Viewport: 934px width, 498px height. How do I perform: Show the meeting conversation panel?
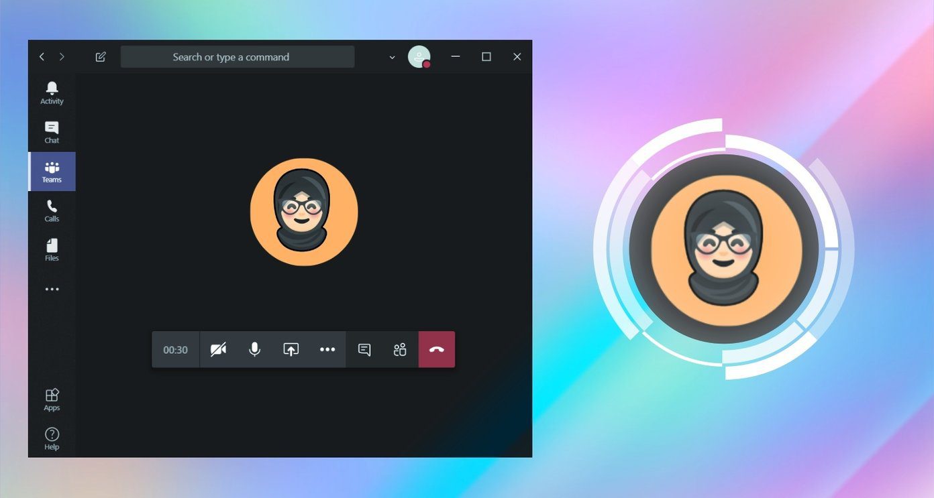(x=364, y=349)
